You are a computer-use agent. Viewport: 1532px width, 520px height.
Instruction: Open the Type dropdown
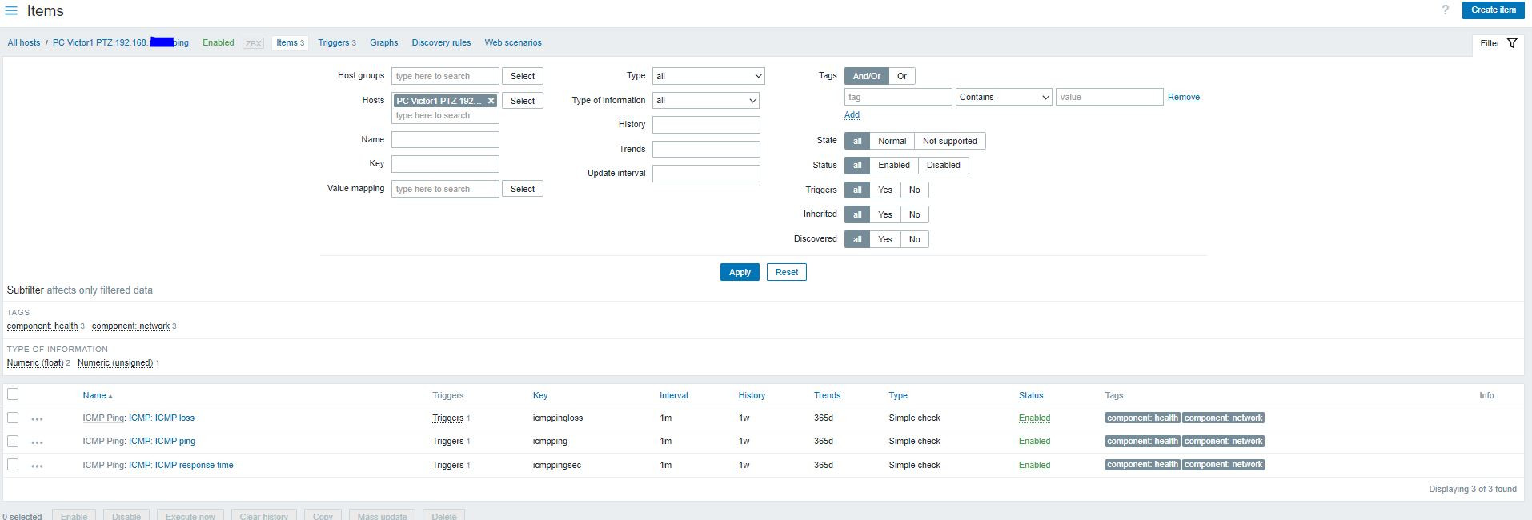coord(708,76)
